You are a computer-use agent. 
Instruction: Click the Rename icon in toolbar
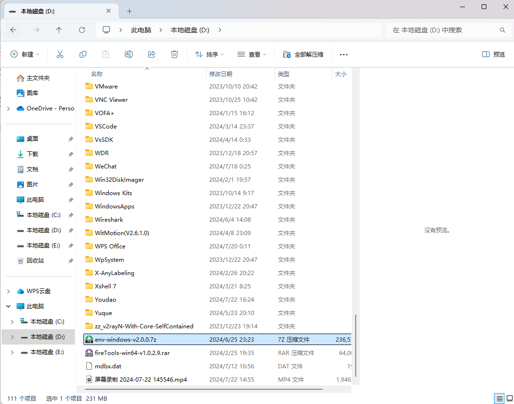tap(129, 54)
